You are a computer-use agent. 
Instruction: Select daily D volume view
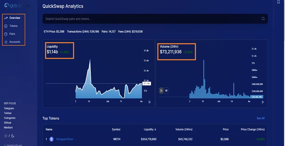pyautogui.click(x=161, y=91)
